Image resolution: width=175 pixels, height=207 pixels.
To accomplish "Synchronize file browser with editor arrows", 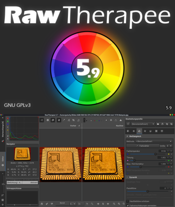I will point(103,204).
